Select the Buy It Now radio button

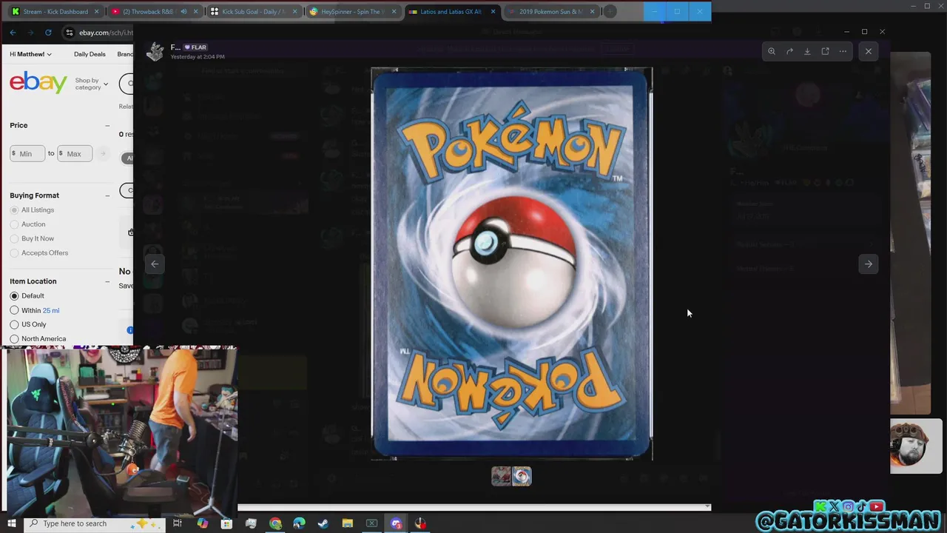14,238
